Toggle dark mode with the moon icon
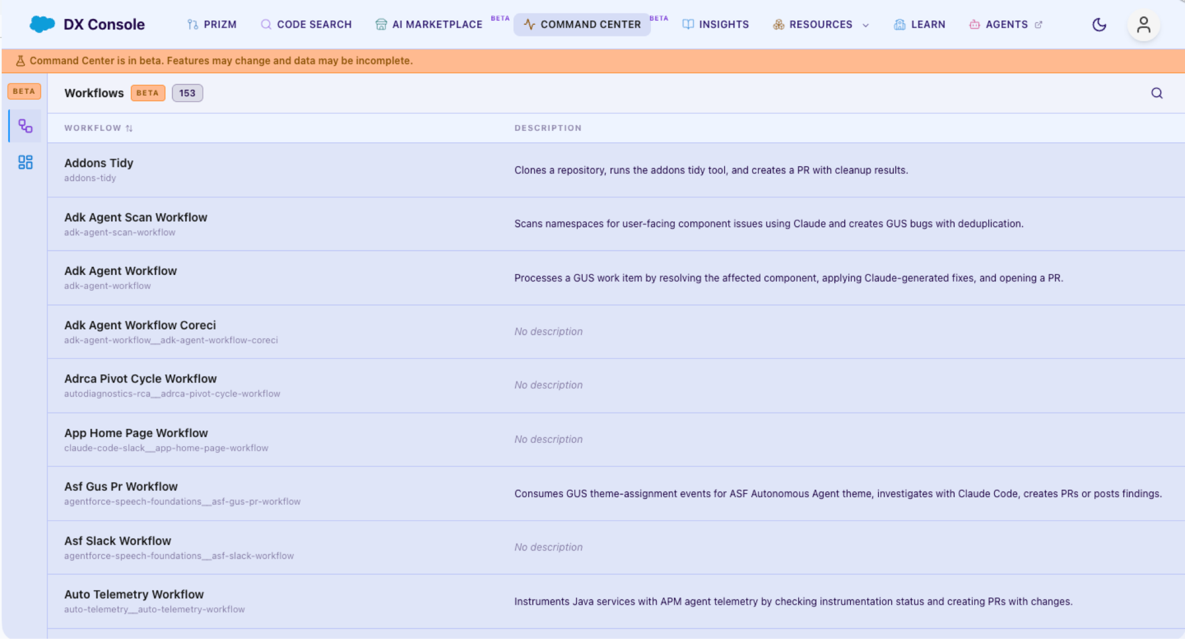Image resolution: width=1185 pixels, height=639 pixels. (x=1099, y=25)
